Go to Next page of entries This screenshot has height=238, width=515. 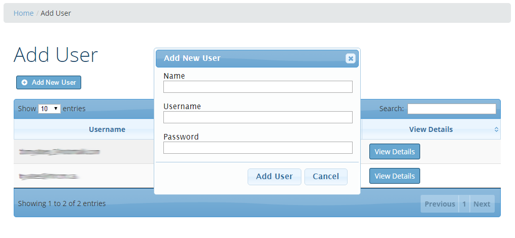click(x=482, y=204)
